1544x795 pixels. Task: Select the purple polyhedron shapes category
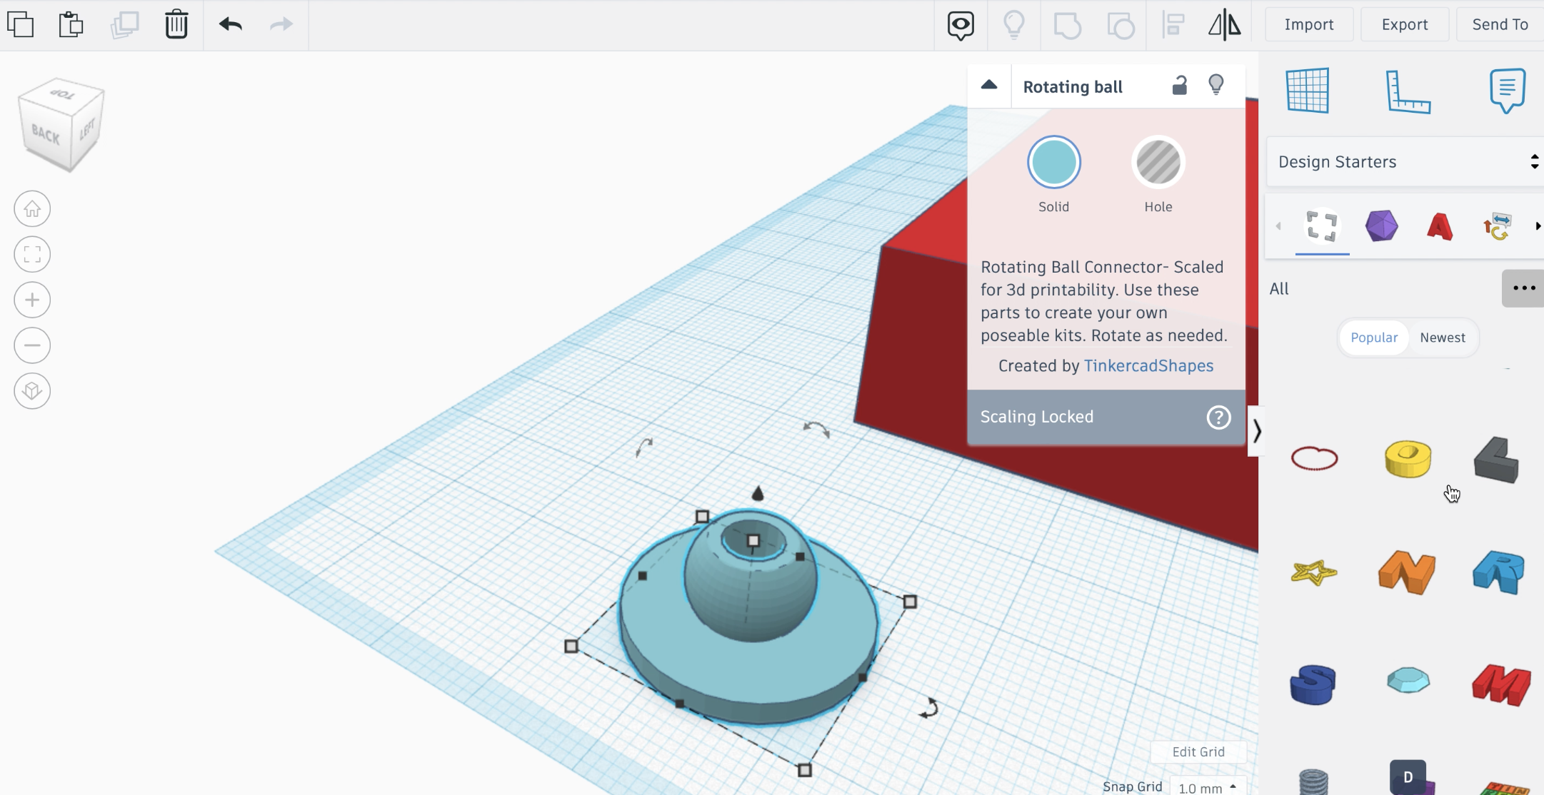[1381, 226]
